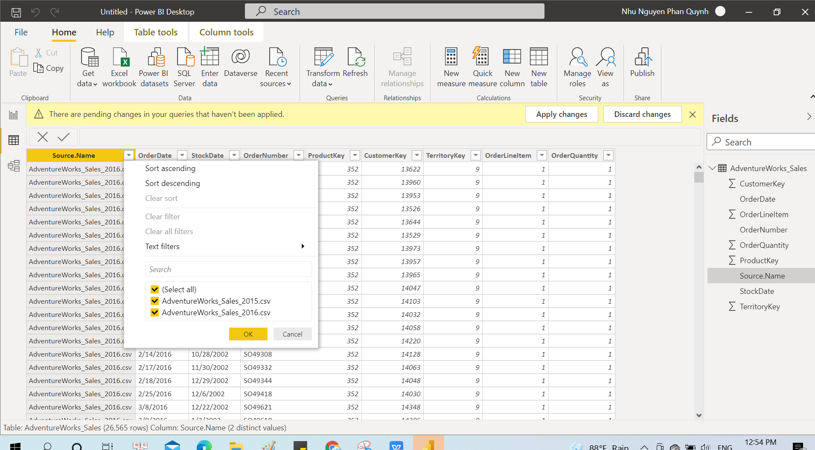Open Power BI datasets
The width and height of the screenshot is (815, 450).
coord(154,67)
